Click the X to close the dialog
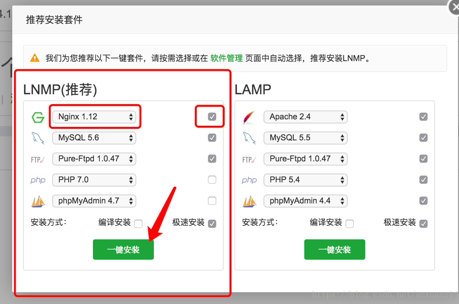 coord(453,7)
